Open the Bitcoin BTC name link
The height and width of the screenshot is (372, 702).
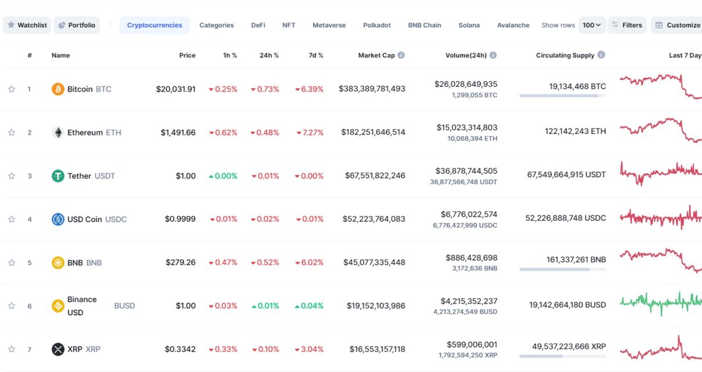89,89
